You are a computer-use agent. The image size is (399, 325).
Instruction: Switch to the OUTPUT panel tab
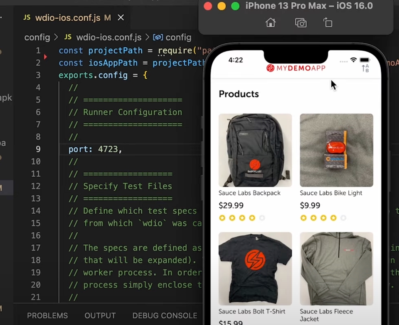point(100,315)
